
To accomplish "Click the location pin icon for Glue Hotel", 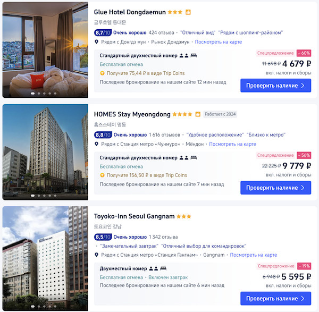I will (x=97, y=42).
